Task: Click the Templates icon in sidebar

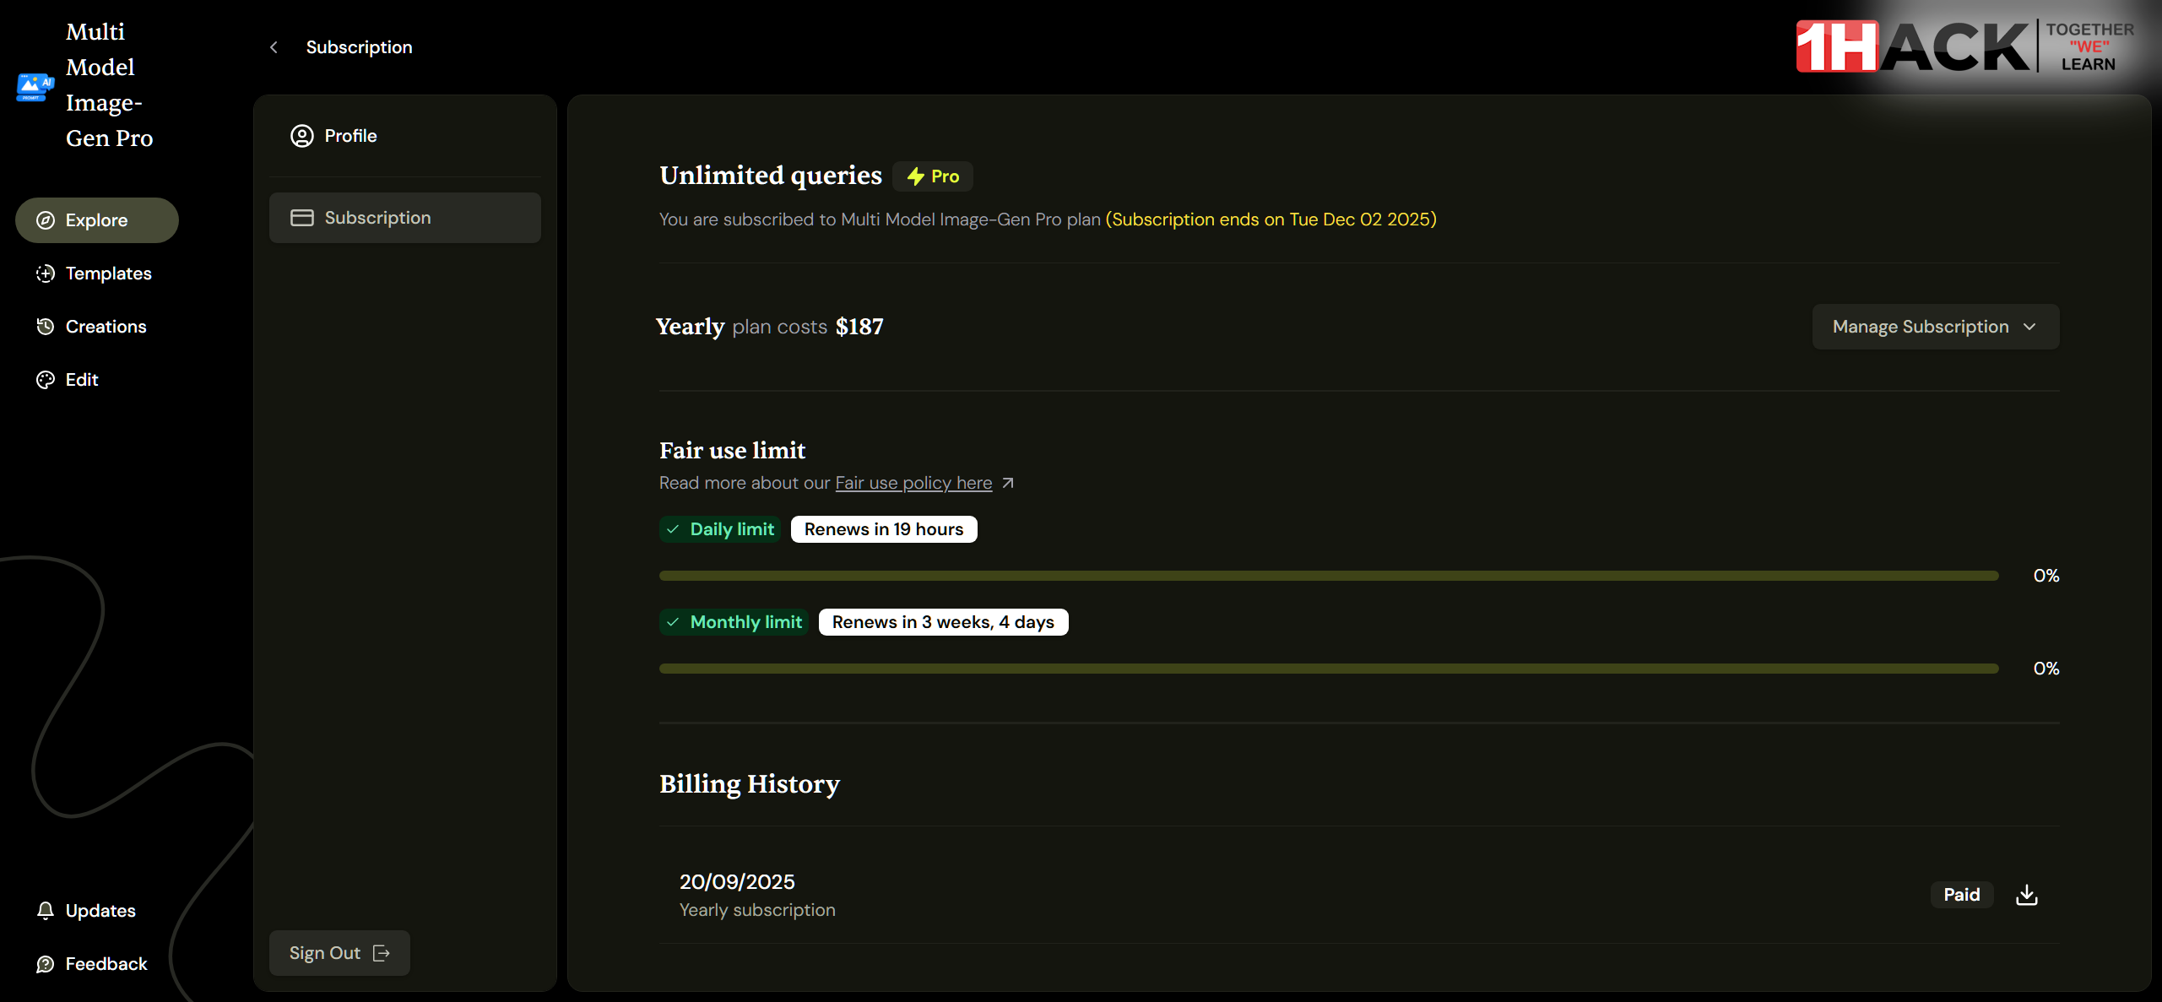Action: click(x=46, y=274)
